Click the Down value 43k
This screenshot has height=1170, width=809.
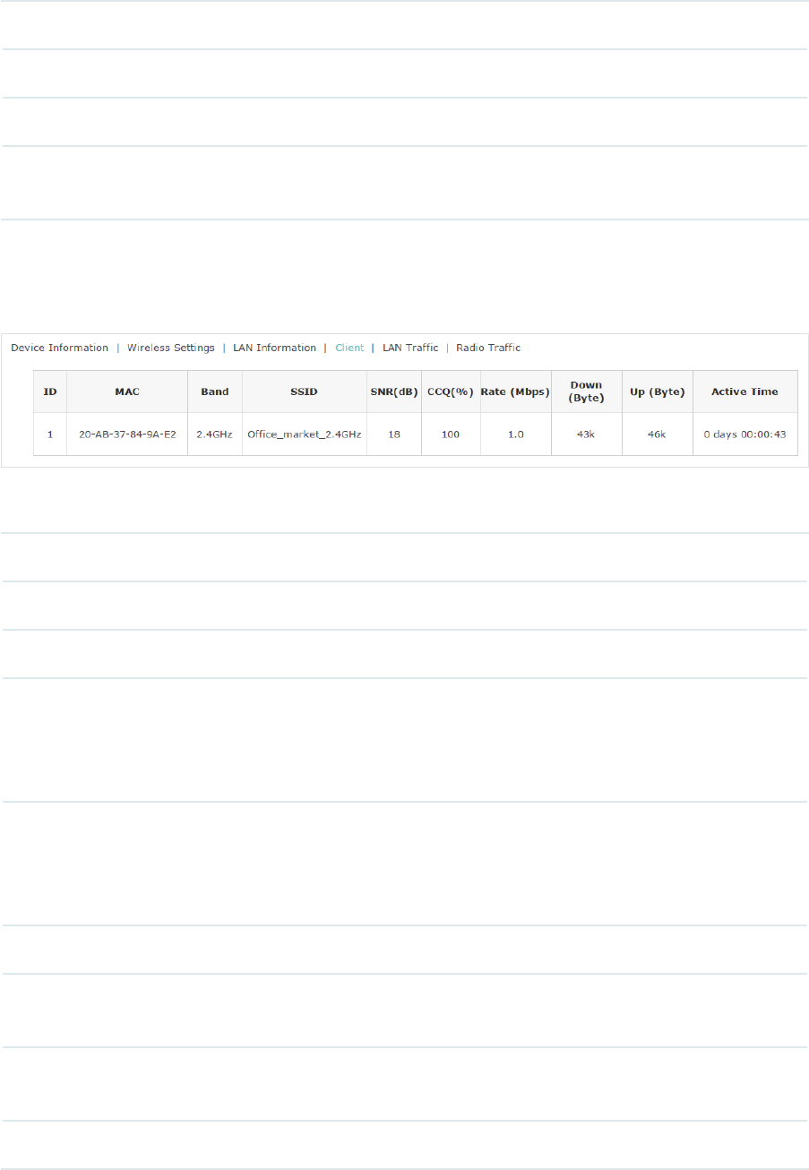[586, 434]
